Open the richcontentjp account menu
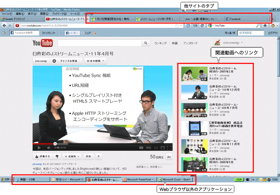Screen dimensions: 280x195 230,43
